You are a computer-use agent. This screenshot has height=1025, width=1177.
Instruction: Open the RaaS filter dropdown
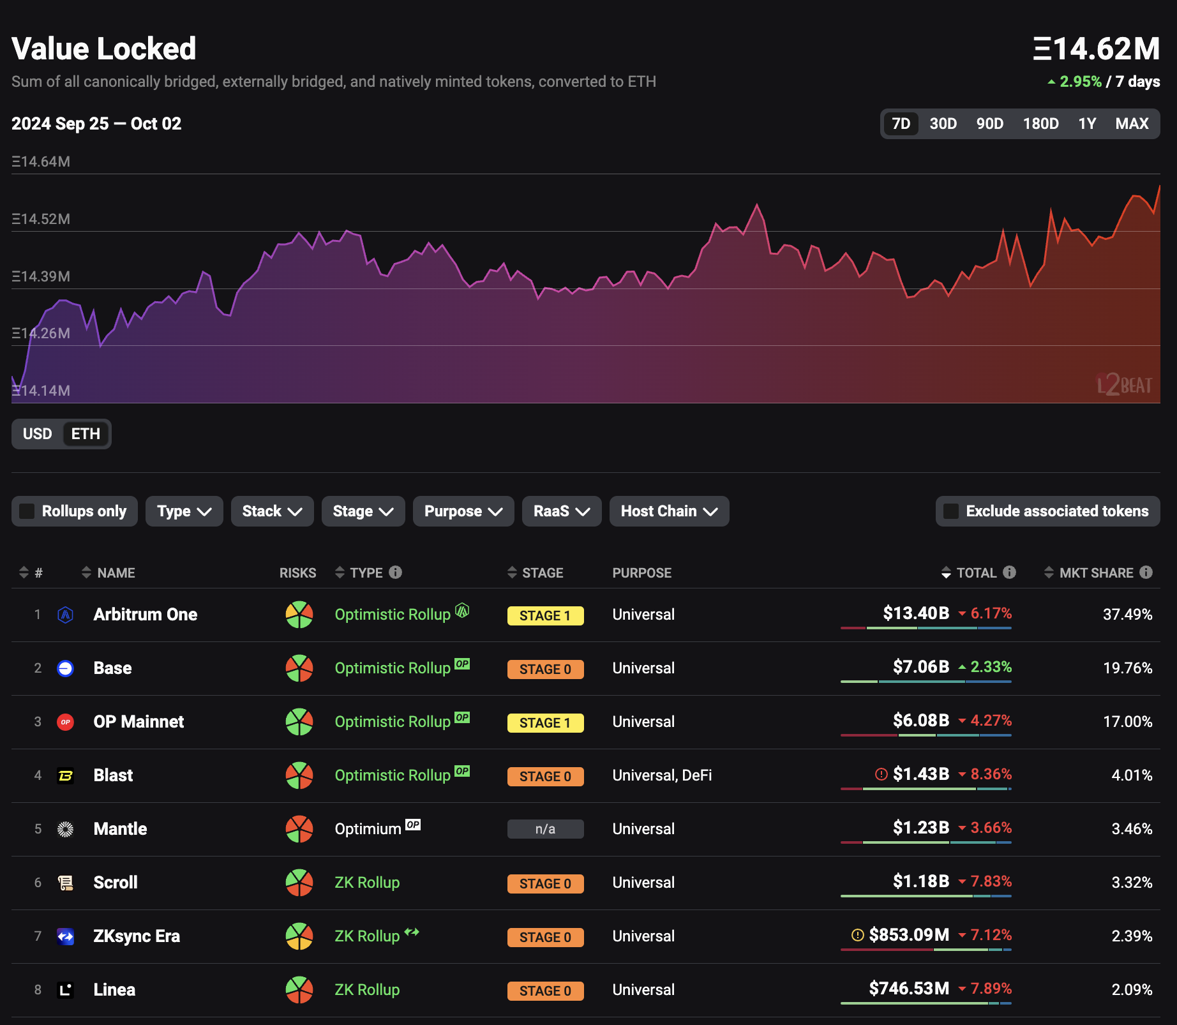pyautogui.click(x=562, y=511)
